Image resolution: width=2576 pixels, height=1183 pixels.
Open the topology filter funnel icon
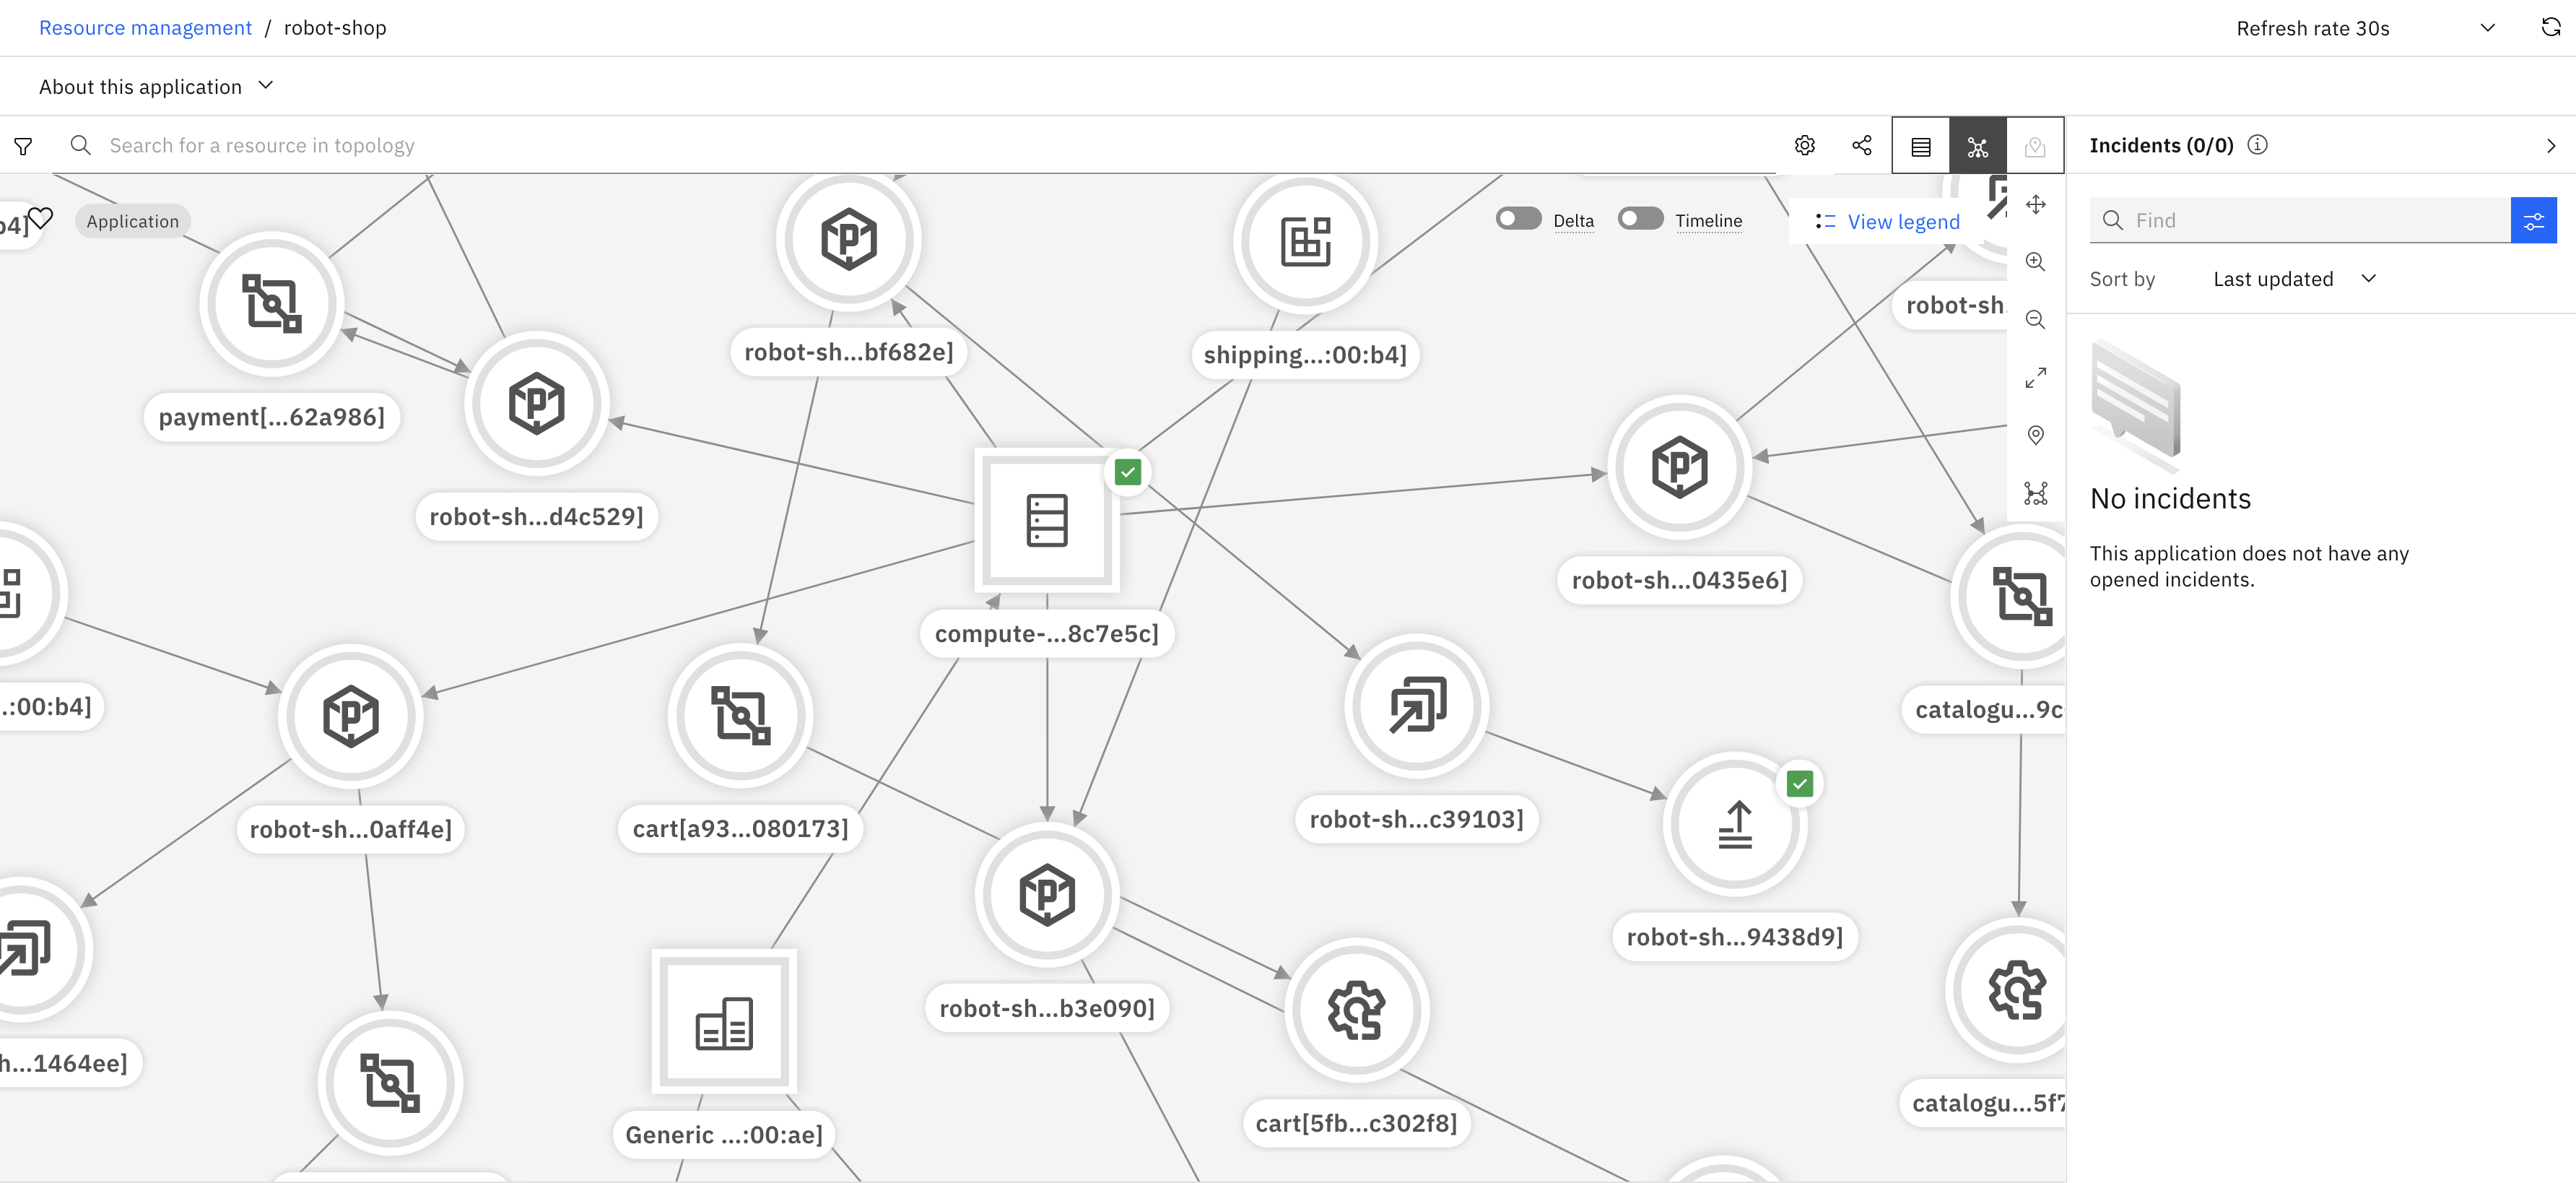pos(23,146)
